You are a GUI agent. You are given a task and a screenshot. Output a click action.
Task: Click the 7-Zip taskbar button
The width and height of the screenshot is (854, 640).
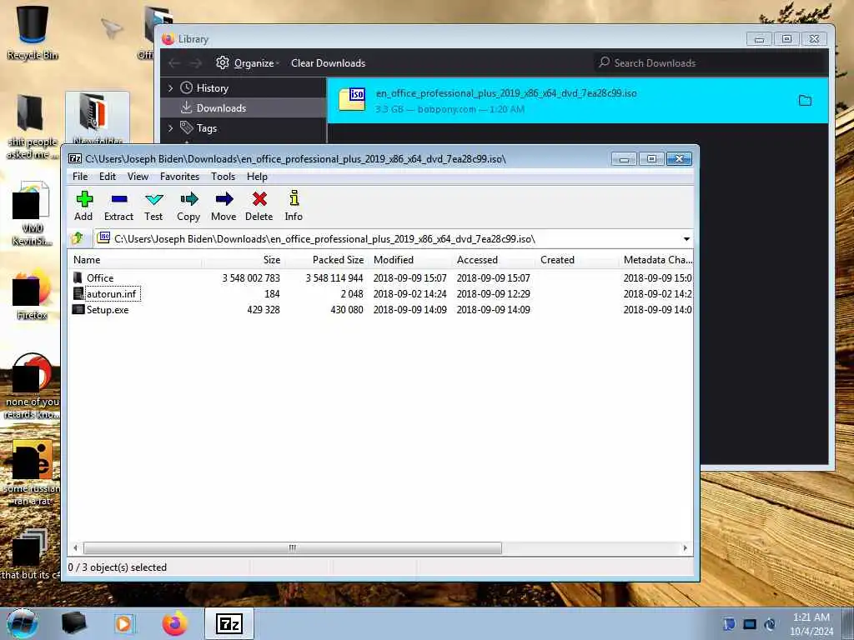tap(229, 623)
